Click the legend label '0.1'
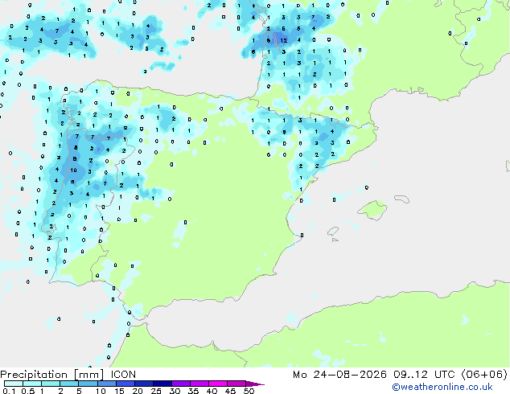Viewport: 510px width, 394px height. (x=9, y=391)
